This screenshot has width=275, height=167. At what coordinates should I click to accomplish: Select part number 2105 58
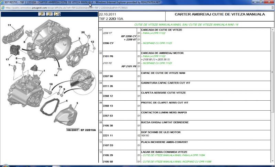click(108, 162)
